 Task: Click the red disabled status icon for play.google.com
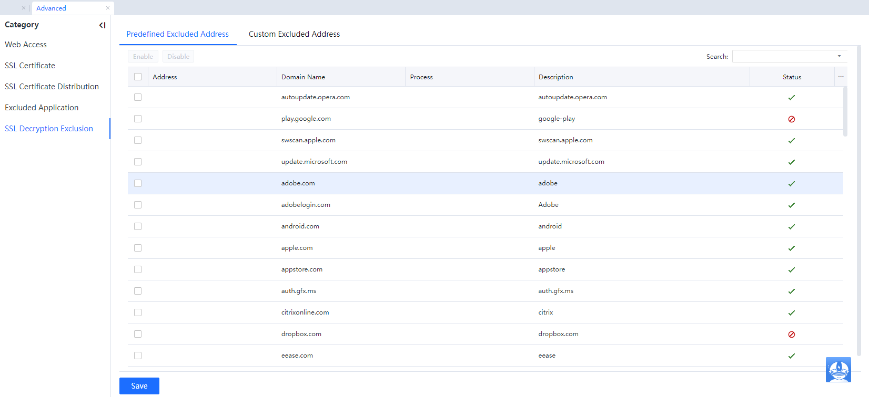[x=791, y=119]
